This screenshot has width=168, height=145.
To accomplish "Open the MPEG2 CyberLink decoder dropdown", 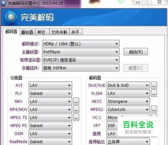I will point(128,109).
